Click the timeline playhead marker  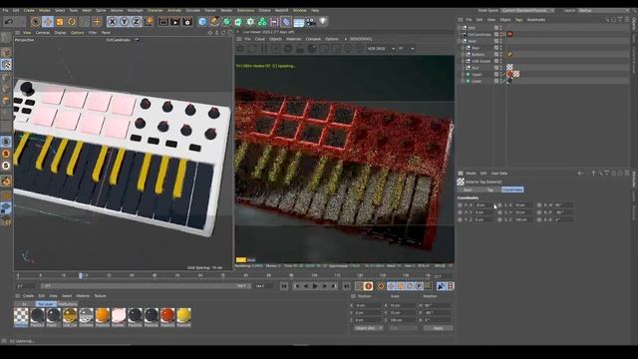pos(81,276)
